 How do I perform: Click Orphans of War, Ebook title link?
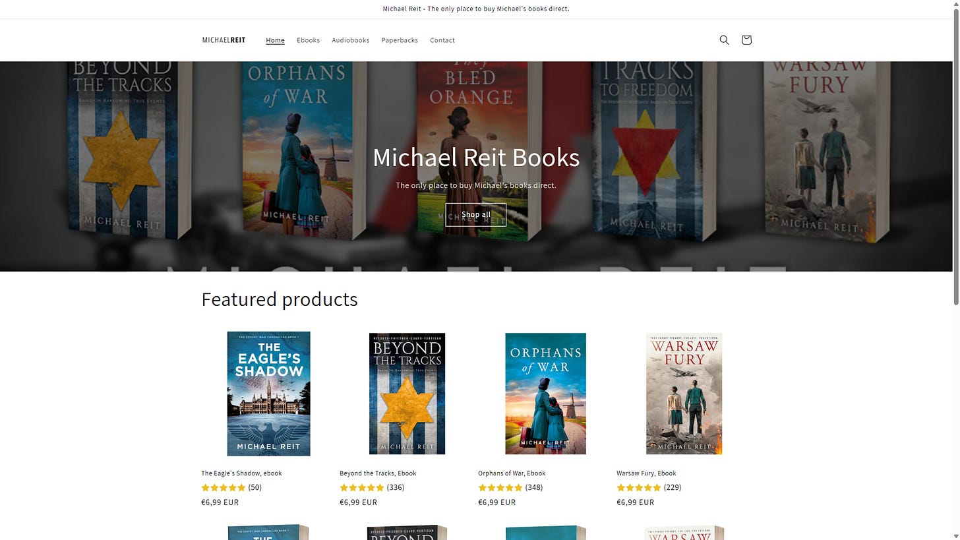512,473
